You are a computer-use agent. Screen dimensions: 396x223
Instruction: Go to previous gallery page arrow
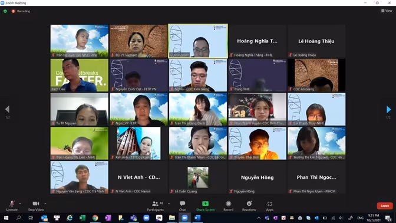tap(7, 109)
